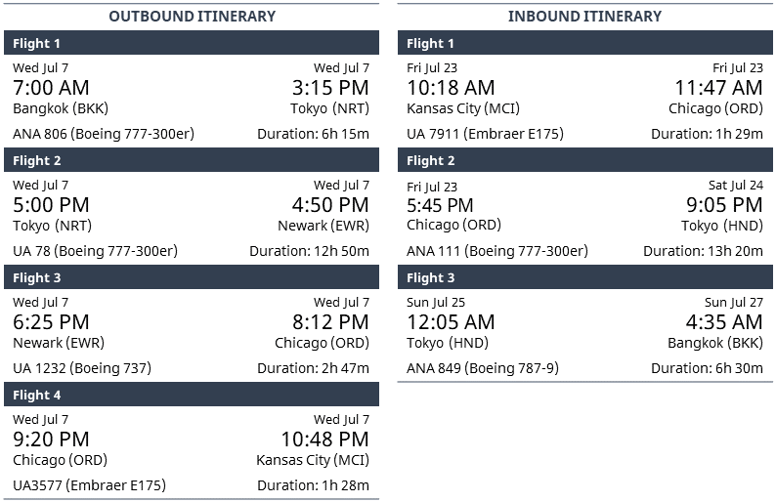Select the outbound Flight 3 header bar

click(192, 277)
